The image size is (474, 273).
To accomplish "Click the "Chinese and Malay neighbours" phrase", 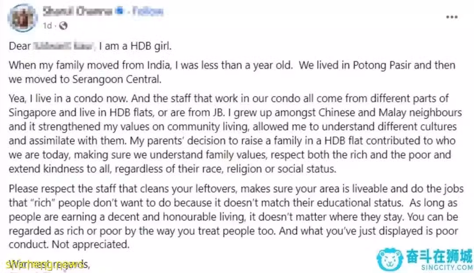I will point(390,112).
